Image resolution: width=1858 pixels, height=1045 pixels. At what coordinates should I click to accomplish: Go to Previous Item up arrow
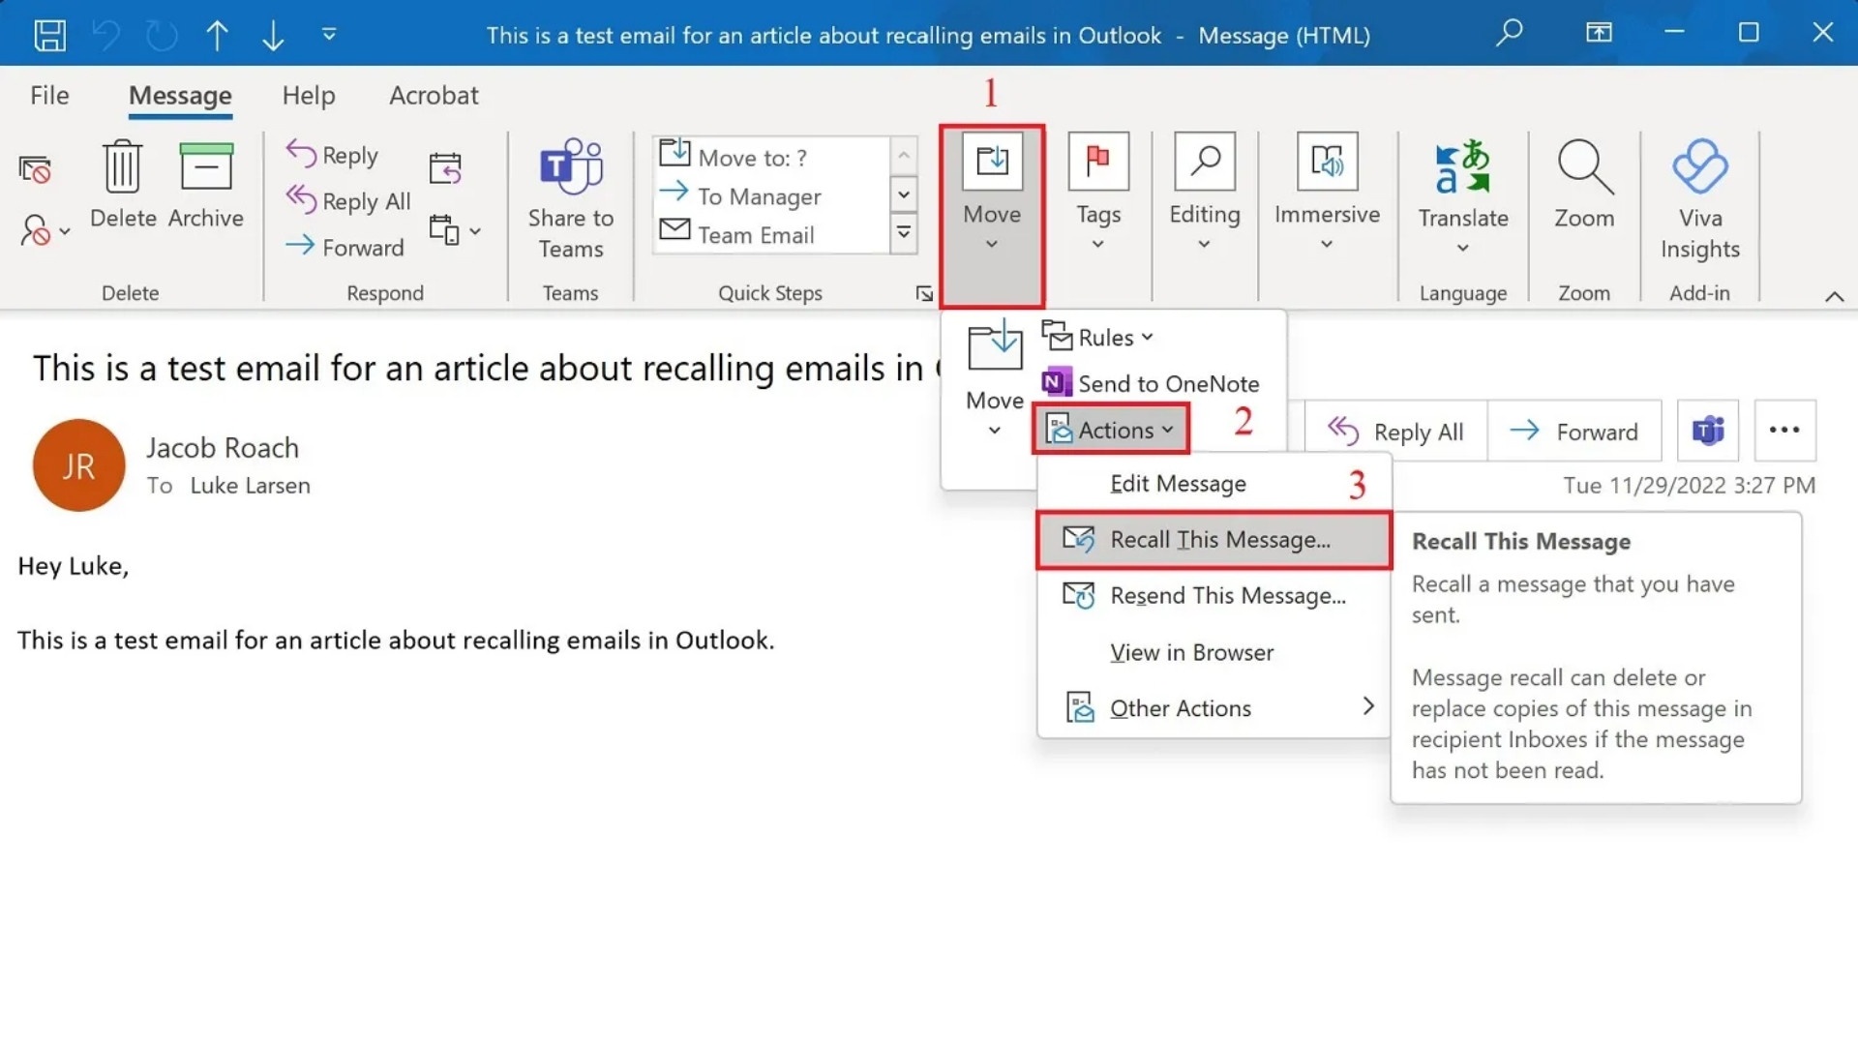tap(217, 35)
